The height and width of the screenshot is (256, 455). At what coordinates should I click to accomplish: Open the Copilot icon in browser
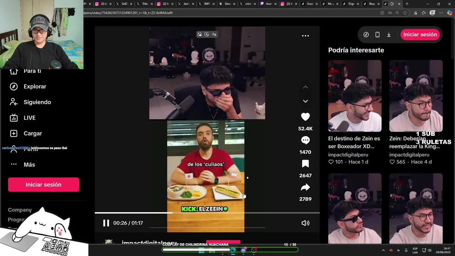(x=450, y=13)
